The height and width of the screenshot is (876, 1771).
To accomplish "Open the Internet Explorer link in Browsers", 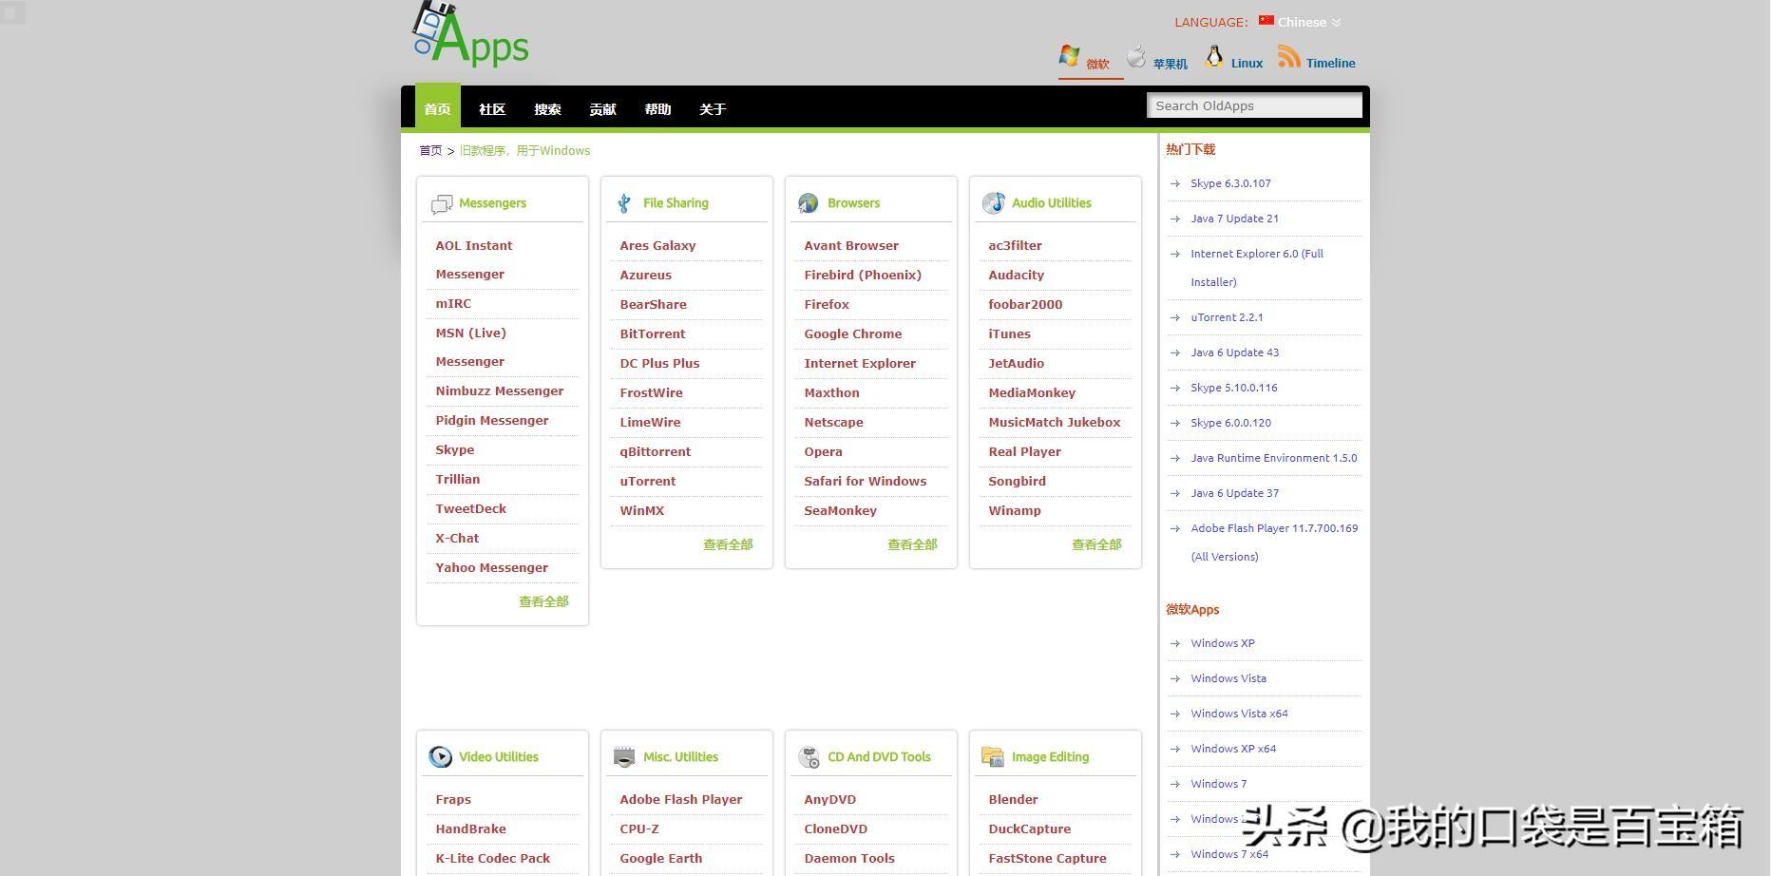I will [860, 363].
